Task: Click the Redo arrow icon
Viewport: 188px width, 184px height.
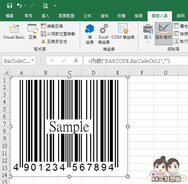Action: (32, 6)
